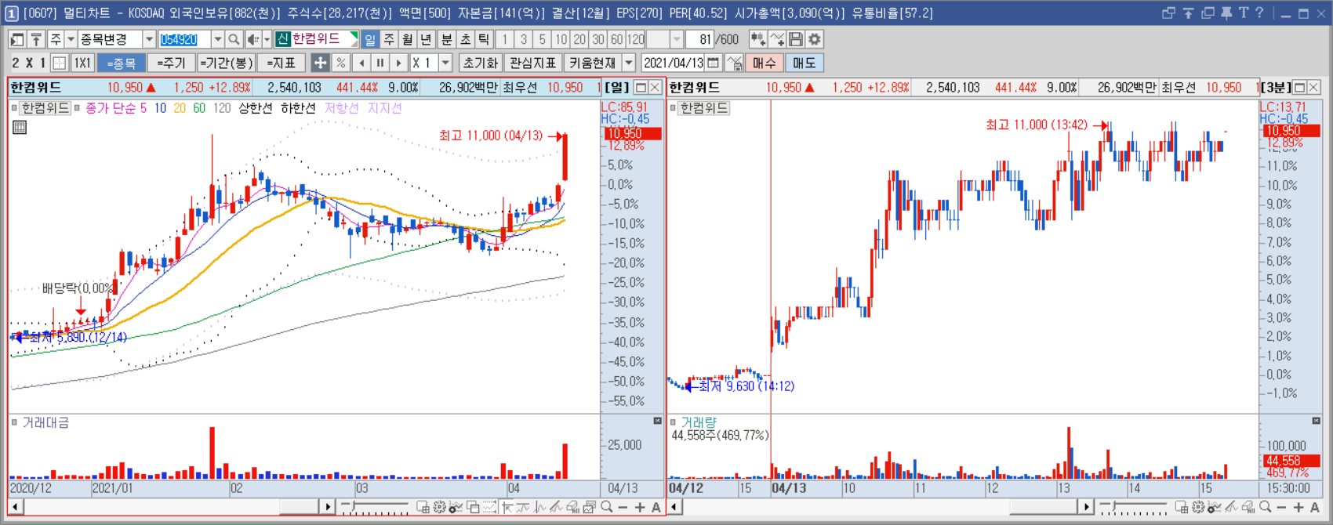Click the data grid icon under 한컴위드 in left chart
1333x525 pixels.
point(20,127)
